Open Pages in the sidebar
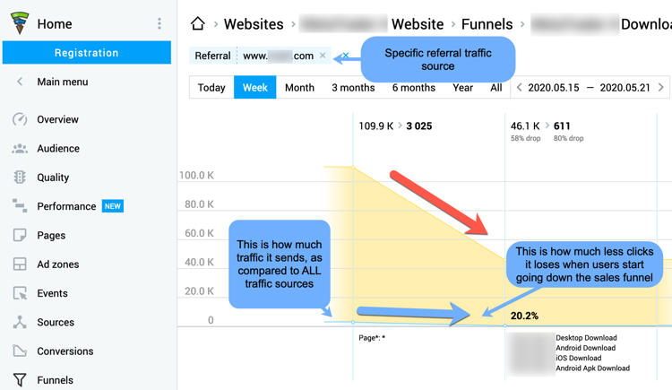The image size is (672, 390). click(51, 235)
